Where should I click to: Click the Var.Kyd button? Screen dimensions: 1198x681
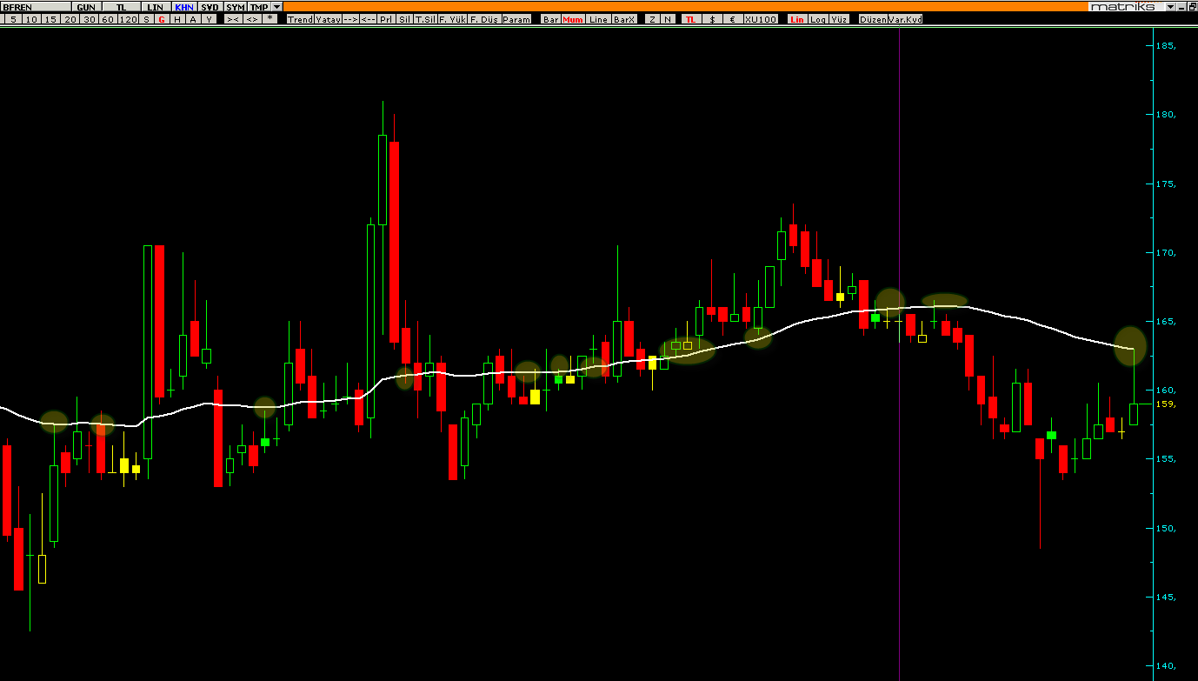[905, 19]
